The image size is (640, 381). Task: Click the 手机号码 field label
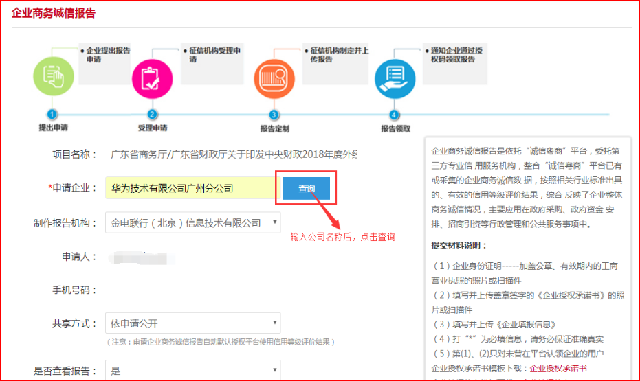(74, 290)
